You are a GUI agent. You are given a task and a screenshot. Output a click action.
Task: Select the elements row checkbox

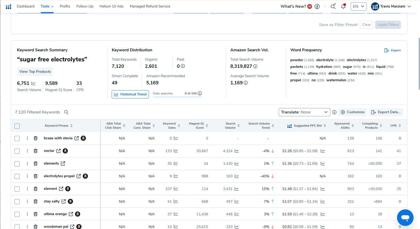coord(17,164)
